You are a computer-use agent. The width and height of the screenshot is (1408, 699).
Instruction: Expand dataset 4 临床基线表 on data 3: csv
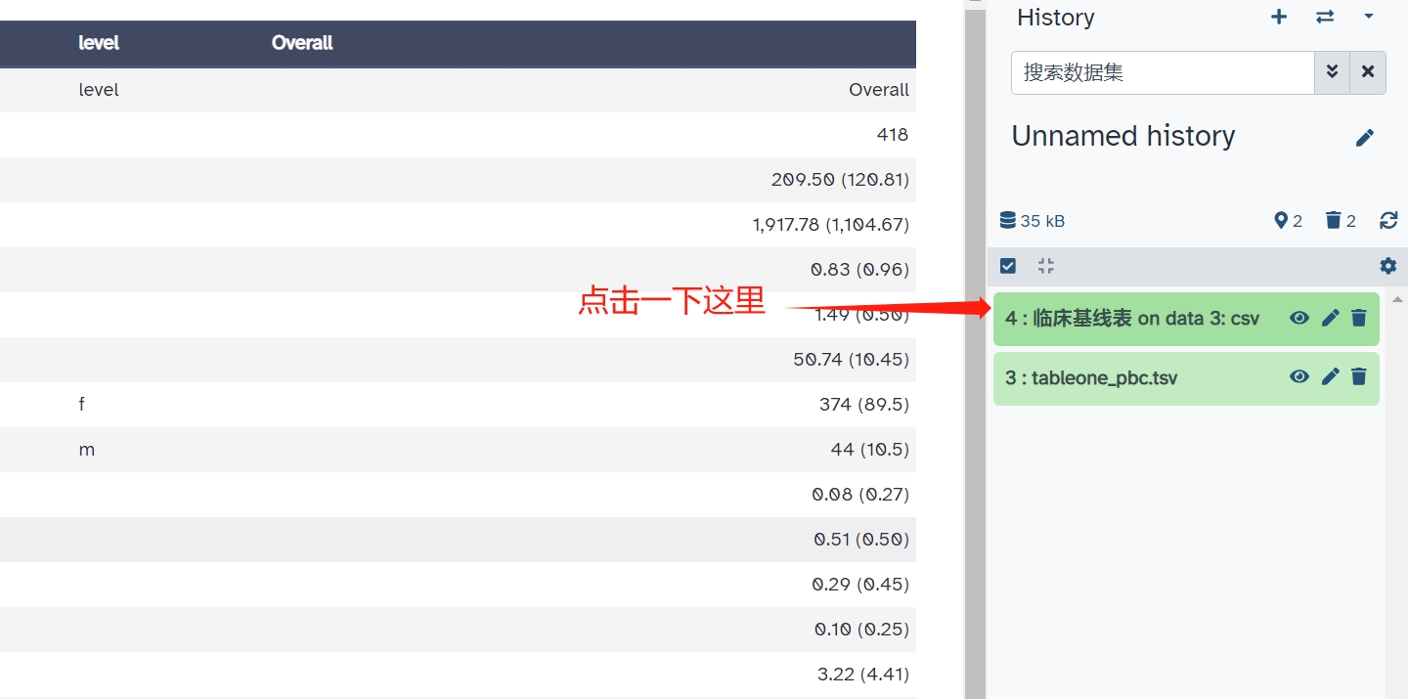[x=1132, y=319]
